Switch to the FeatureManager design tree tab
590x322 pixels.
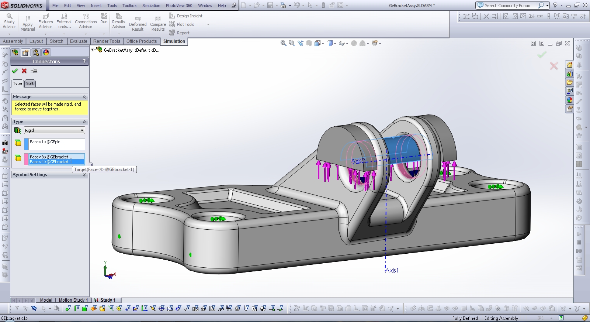click(x=15, y=52)
